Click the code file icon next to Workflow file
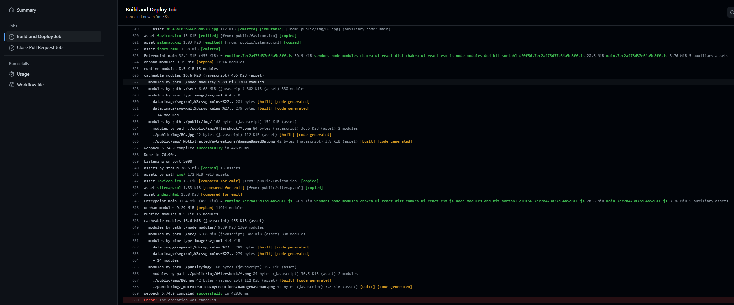Viewport: 734px width, 305px height. [x=12, y=85]
